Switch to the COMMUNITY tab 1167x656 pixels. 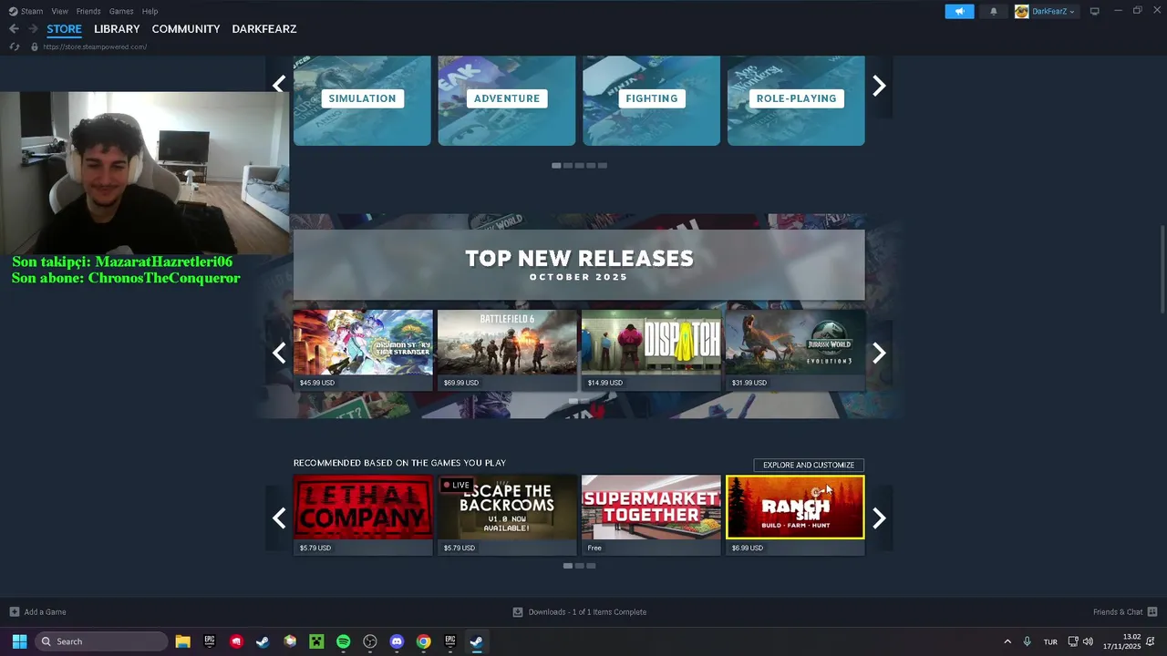(186, 29)
